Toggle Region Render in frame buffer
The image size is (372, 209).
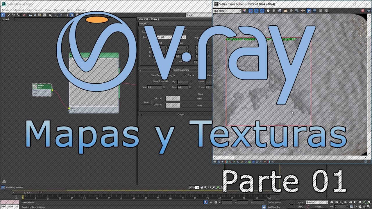pyautogui.click(x=309, y=11)
